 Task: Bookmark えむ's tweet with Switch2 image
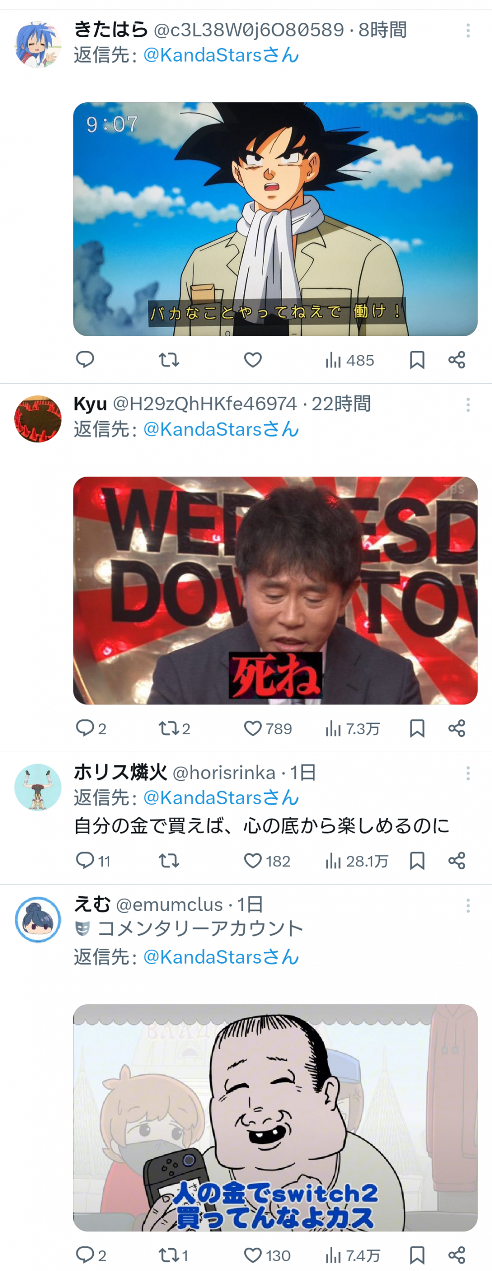coord(417,1255)
